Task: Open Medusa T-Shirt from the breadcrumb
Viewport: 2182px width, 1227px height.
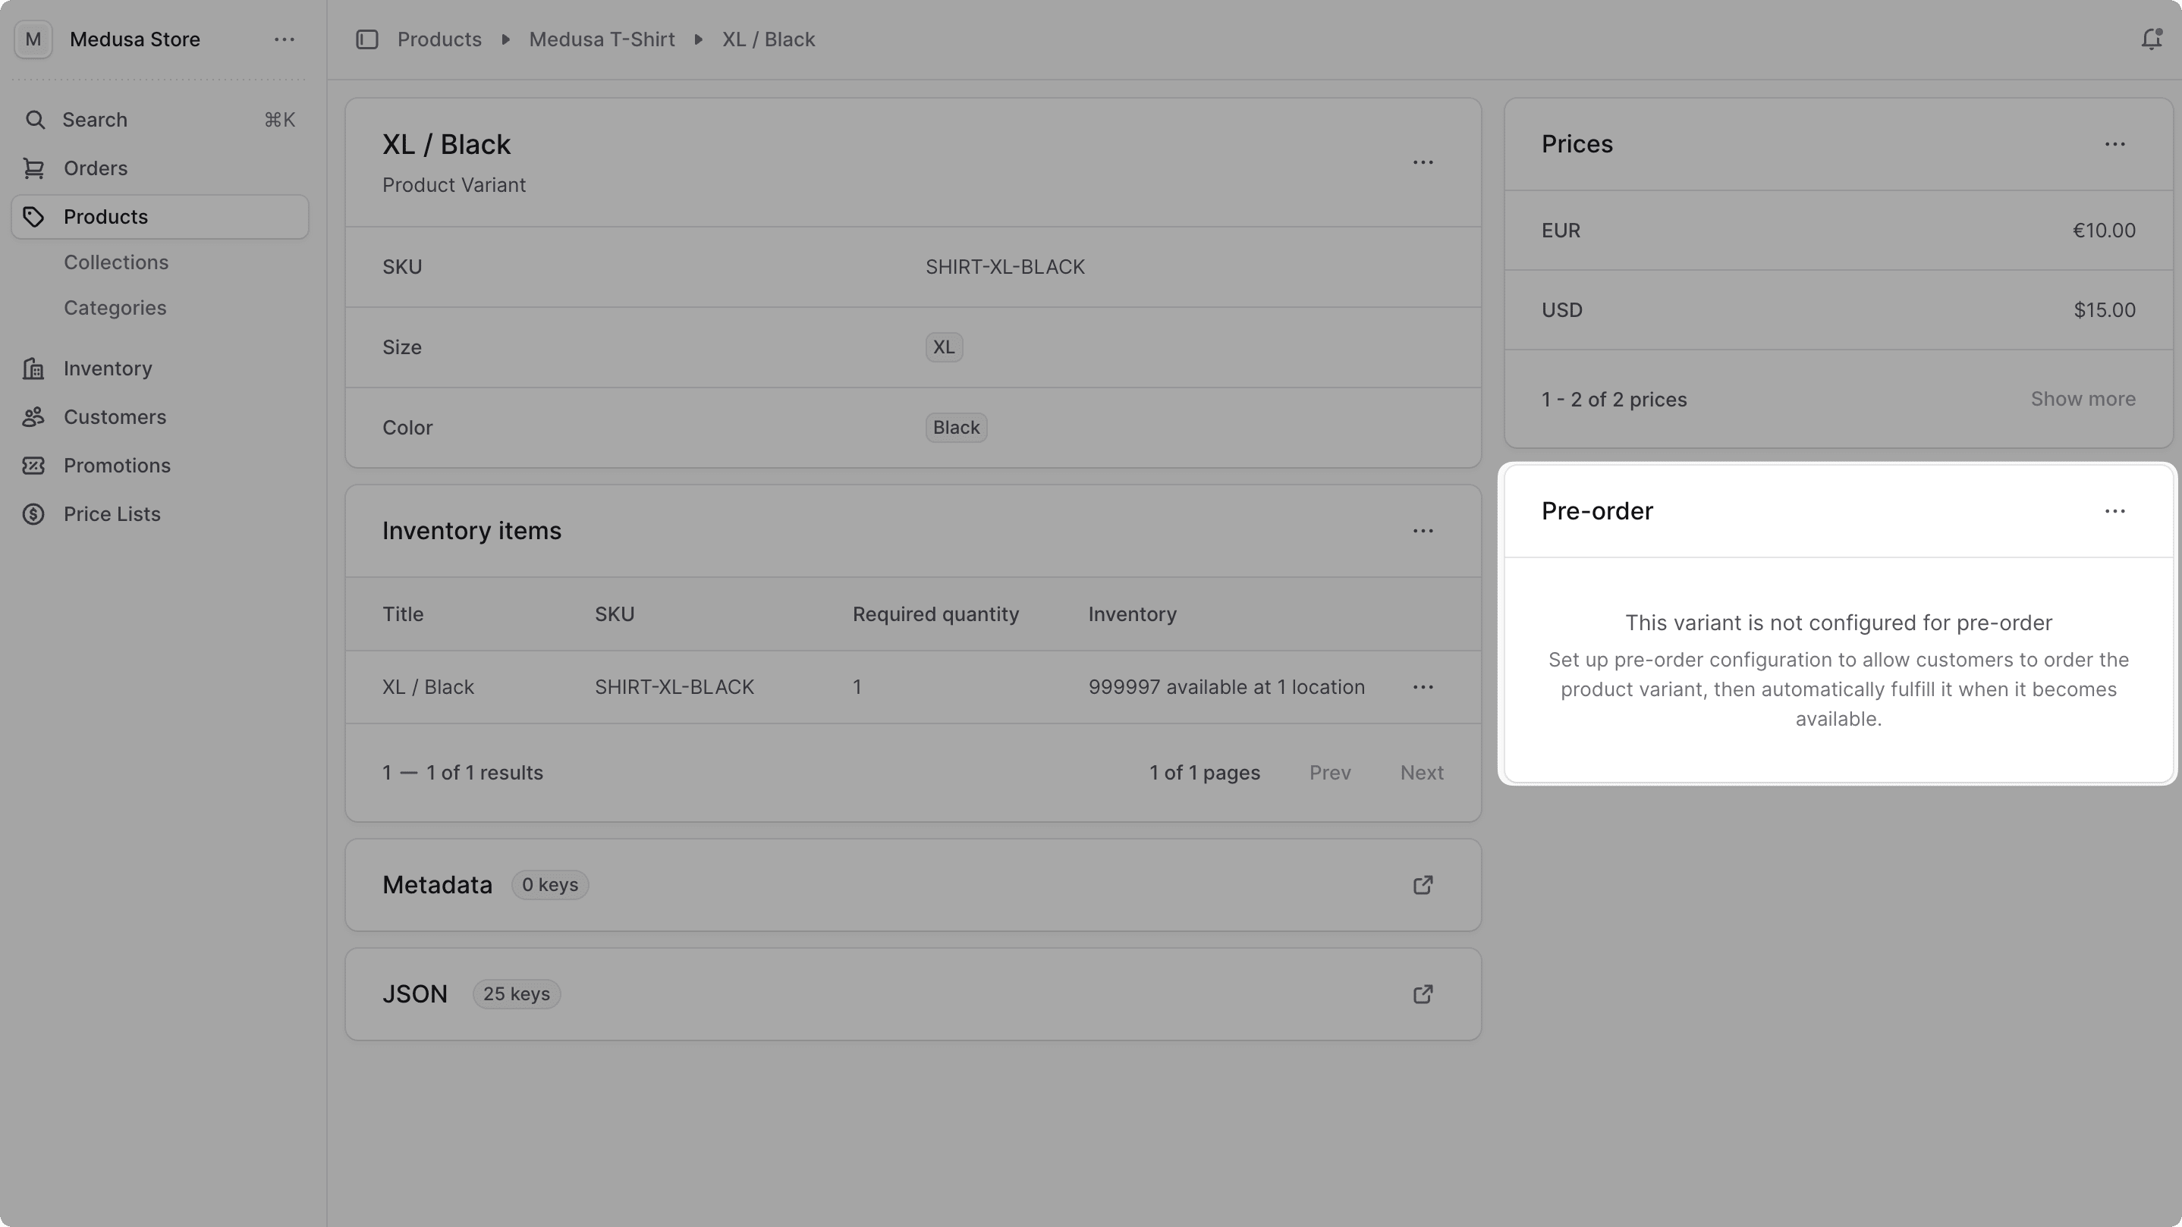Action: click(602, 39)
